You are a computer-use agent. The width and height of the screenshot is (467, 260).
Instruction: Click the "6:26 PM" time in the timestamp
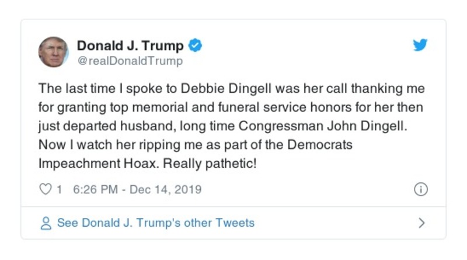click(x=95, y=189)
